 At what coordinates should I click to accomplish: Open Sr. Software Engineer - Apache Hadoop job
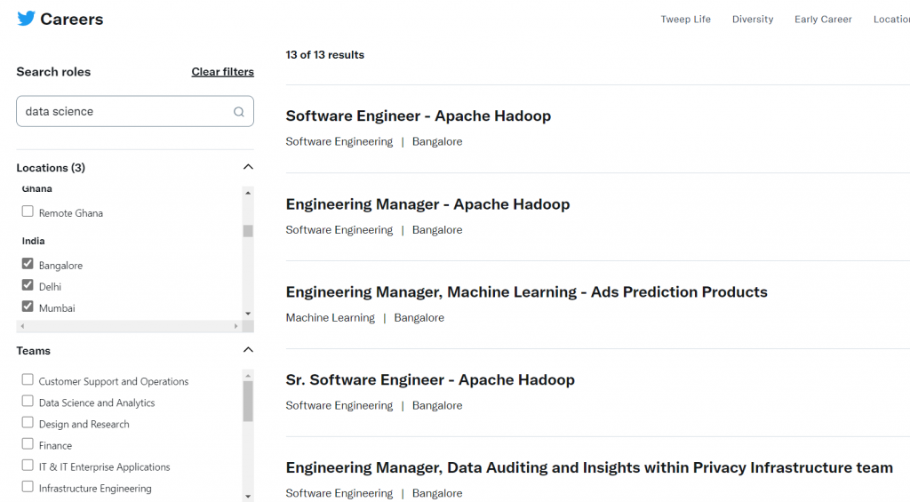tap(430, 380)
